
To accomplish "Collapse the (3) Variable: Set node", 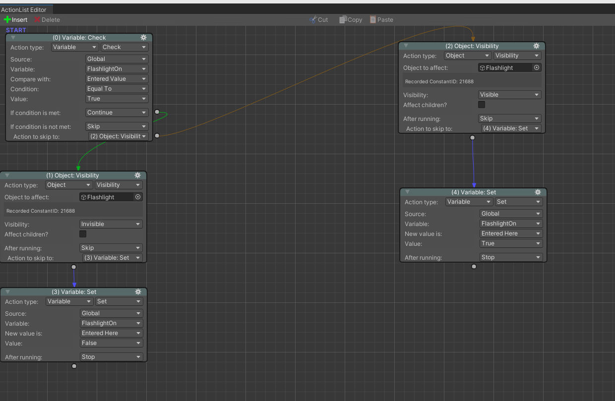I will coord(8,292).
